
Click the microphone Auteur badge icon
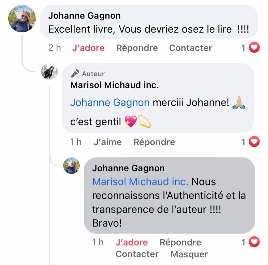pyautogui.click(x=75, y=74)
